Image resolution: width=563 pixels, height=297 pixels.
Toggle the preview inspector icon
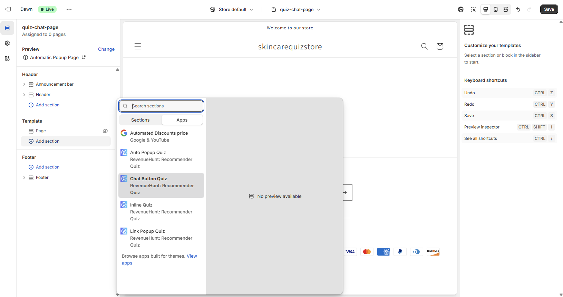[473, 9]
